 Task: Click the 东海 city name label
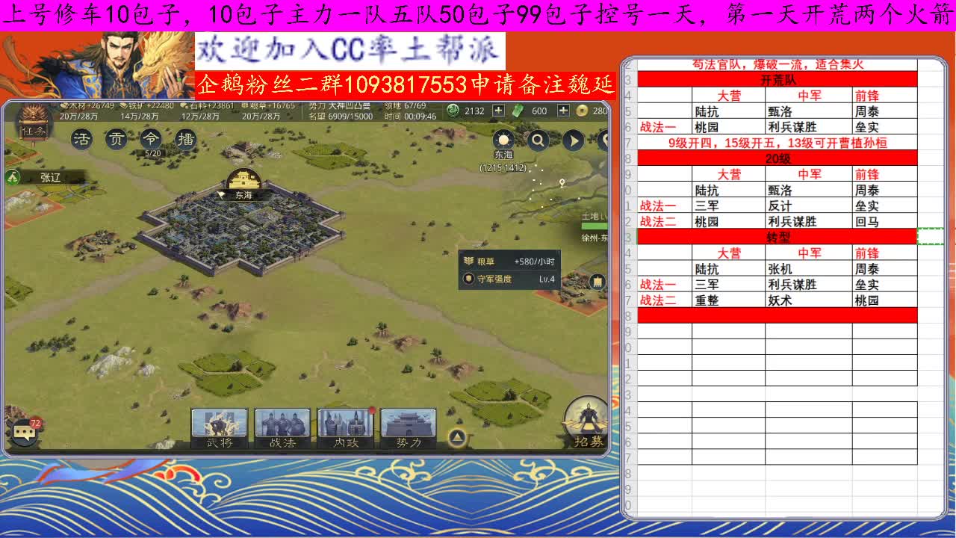pos(243,195)
